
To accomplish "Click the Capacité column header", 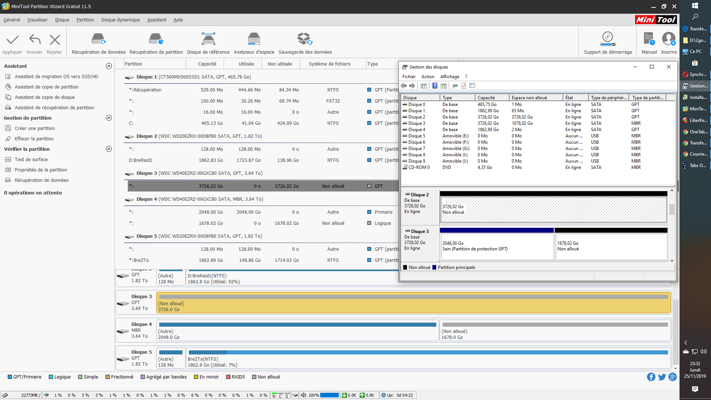I will [x=207, y=64].
